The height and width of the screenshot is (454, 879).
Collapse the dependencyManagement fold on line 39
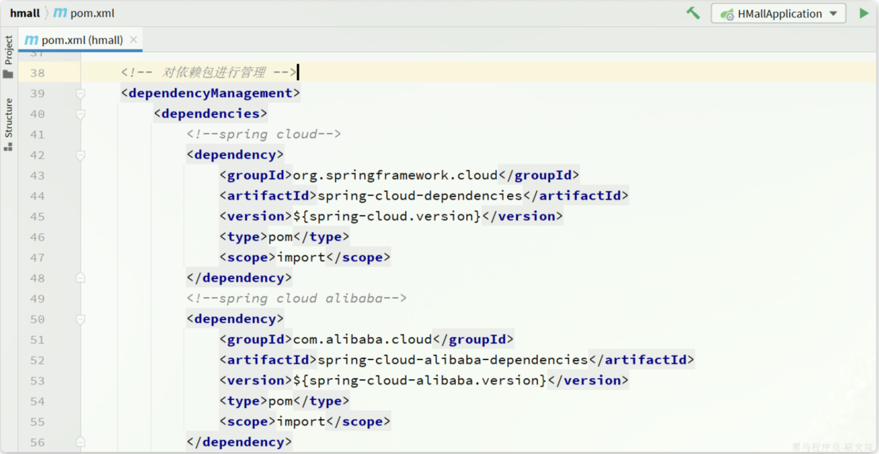coord(80,94)
